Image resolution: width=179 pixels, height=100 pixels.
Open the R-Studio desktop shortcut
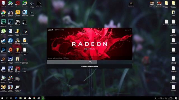click(x=11, y=4)
